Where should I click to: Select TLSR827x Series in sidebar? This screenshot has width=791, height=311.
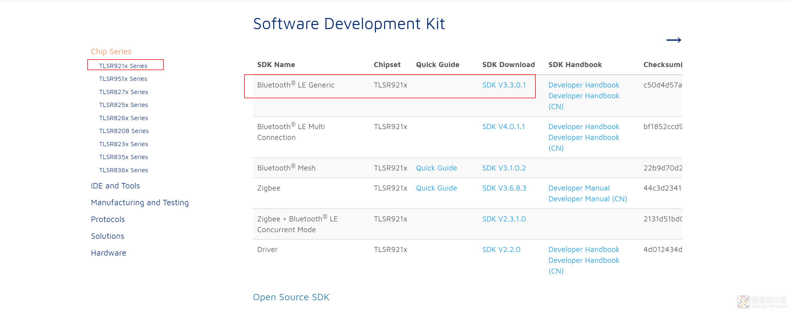coord(123,92)
